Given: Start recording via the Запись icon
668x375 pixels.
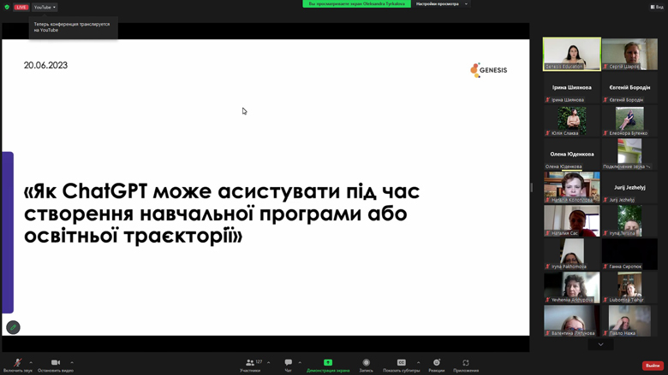Looking at the screenshot, I should tap(366, 362).
